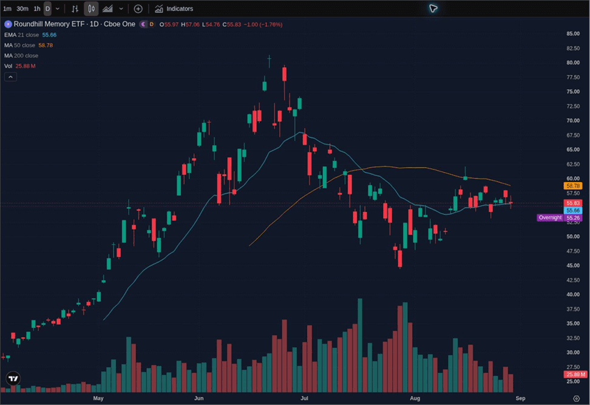Image resolution: width=590 pixels, height=405 pixels.
Task: Click the May label on time axis
Action: (x=98, y=398)
